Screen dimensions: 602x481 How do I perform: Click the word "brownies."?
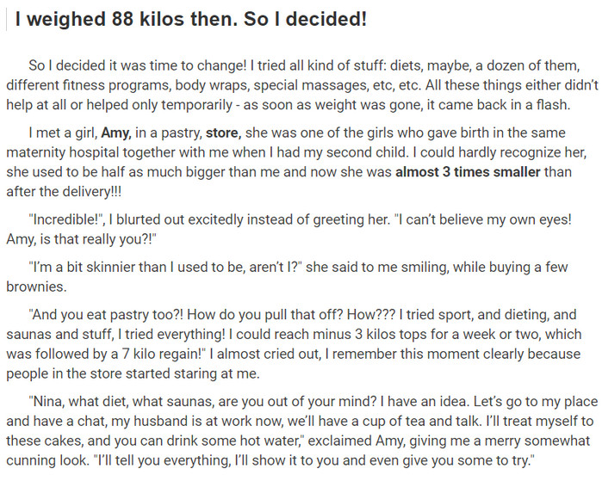click(x=36, y=287)
